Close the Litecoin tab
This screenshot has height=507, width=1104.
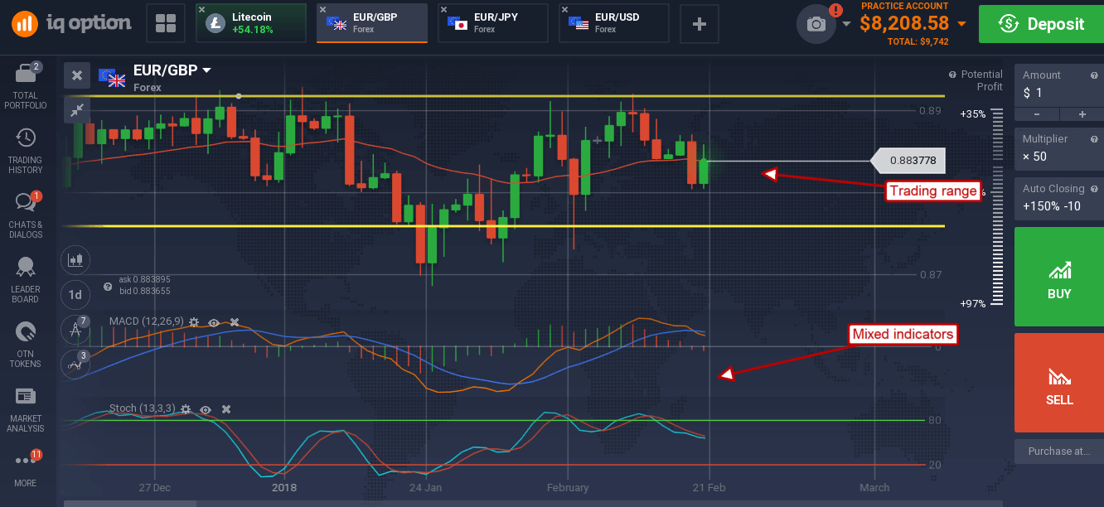click(201, 10)
